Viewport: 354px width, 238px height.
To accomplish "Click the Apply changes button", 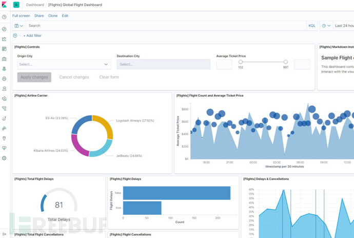I will pyautogui.click(x=34, y=77).
